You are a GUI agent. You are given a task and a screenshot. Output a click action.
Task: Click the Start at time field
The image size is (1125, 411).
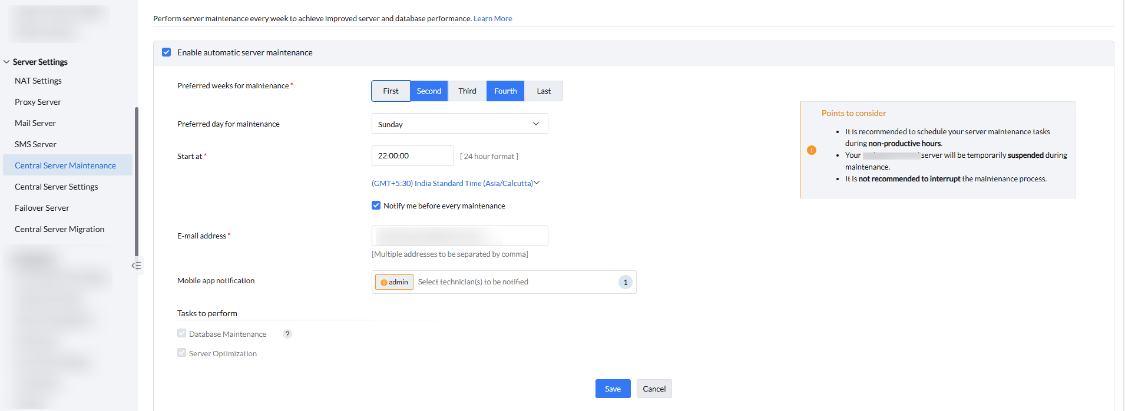412,156
